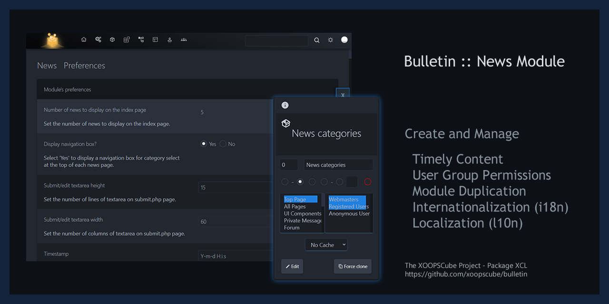
Task: Click the Edit button in the dialog
Action: 292,266
